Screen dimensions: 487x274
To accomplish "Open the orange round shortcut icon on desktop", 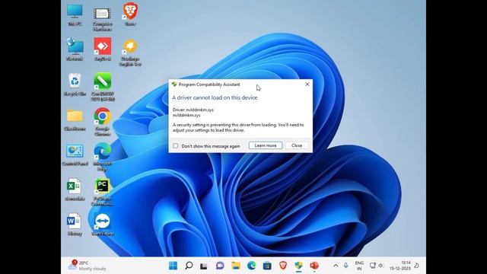I will coord(130,53).
